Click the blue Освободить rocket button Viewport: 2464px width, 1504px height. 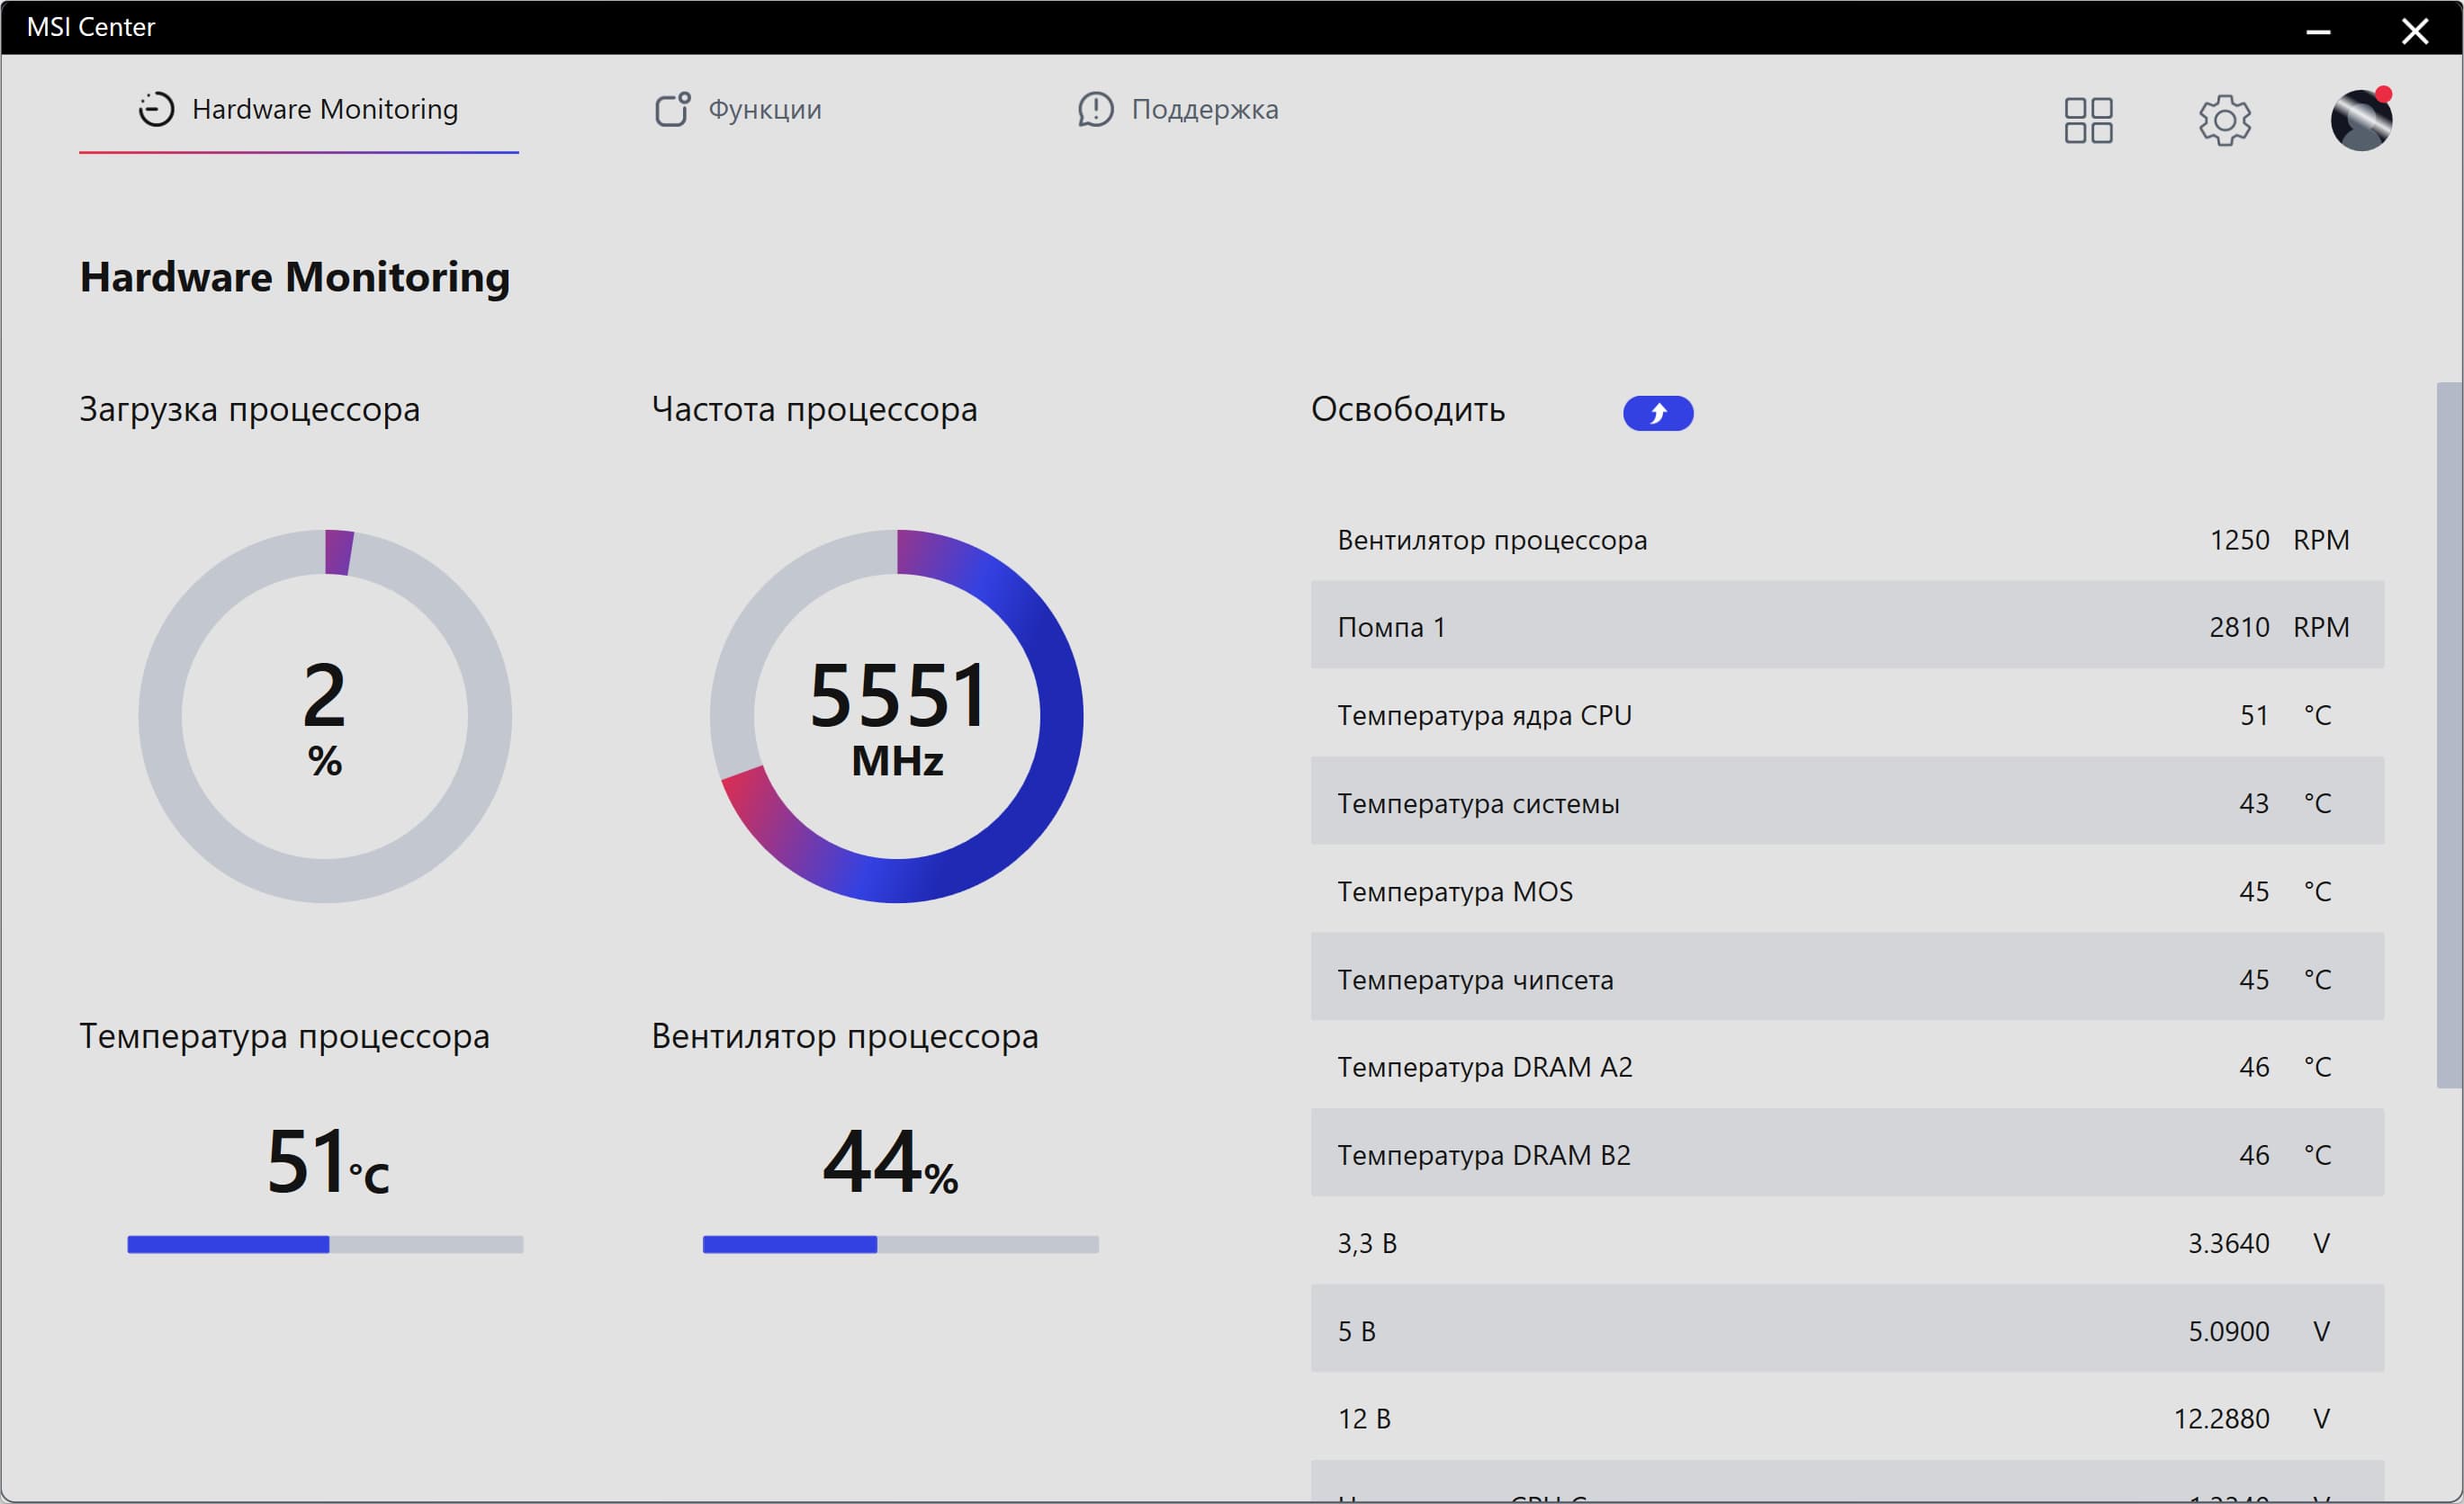click(1657, 413)
